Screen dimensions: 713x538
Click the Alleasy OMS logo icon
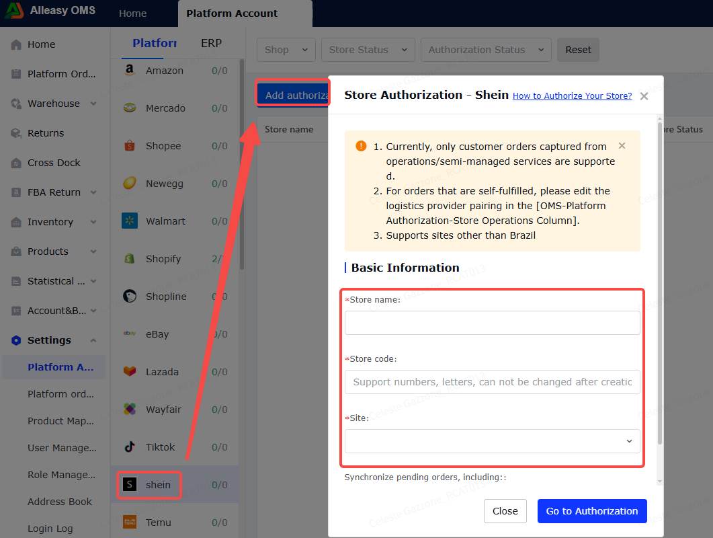point(14,11)
